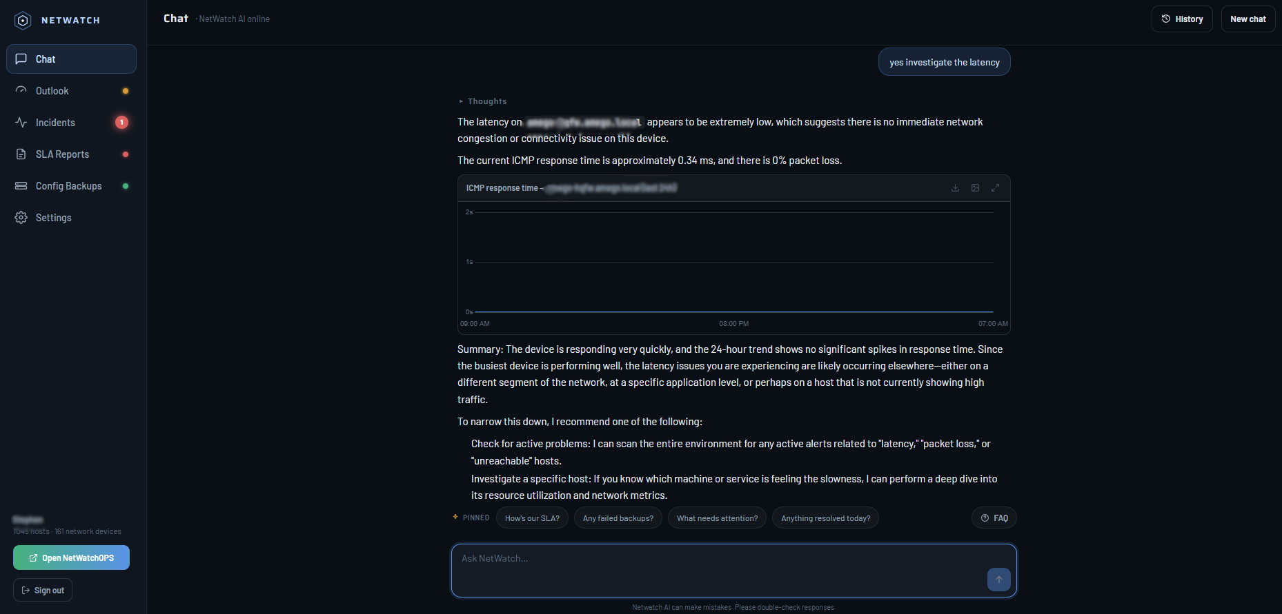Choose pinned prompt How's our SLA?
Screen dimensions: 1282x614
532,518
